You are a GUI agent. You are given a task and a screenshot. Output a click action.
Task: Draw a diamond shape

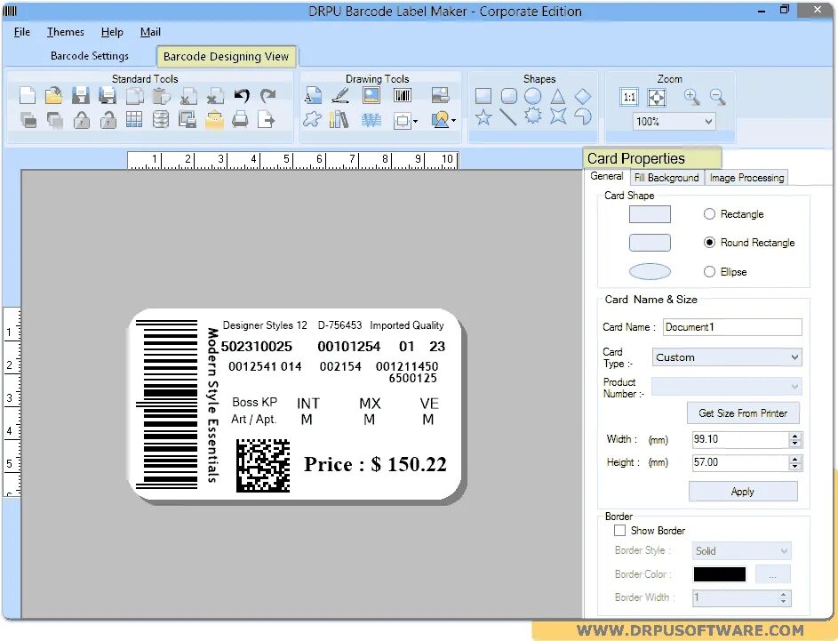pyautogui.click(x=583, y=96)
